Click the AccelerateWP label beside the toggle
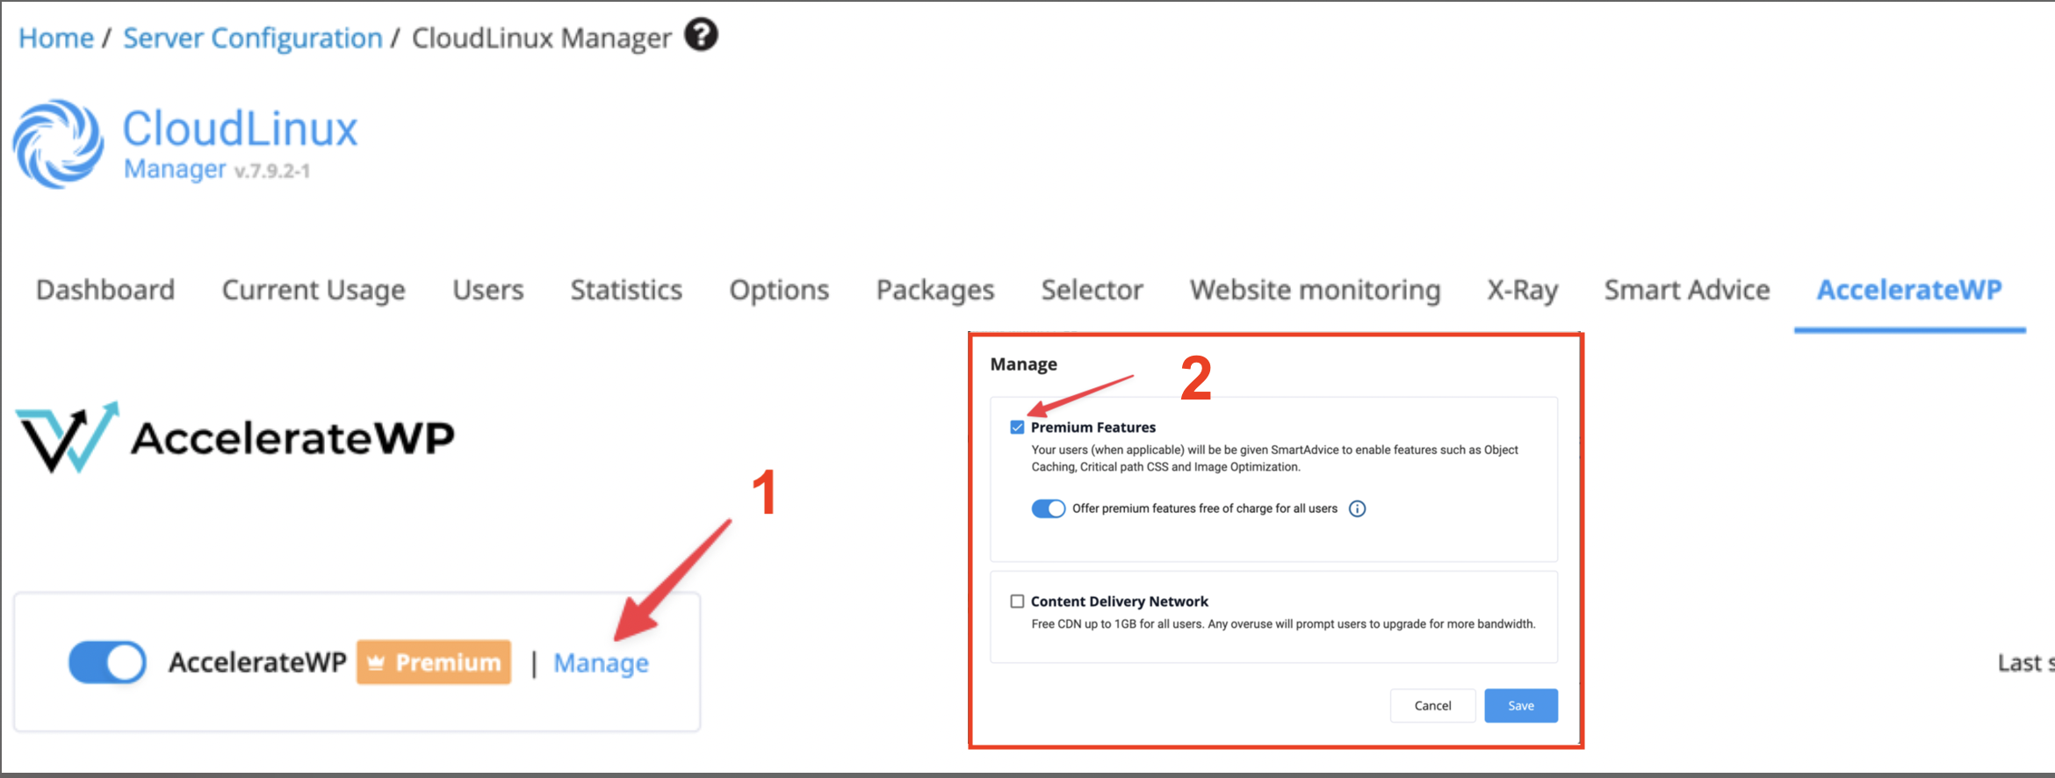This screenshot has height=778, width=2055. [x=257, y=662]
